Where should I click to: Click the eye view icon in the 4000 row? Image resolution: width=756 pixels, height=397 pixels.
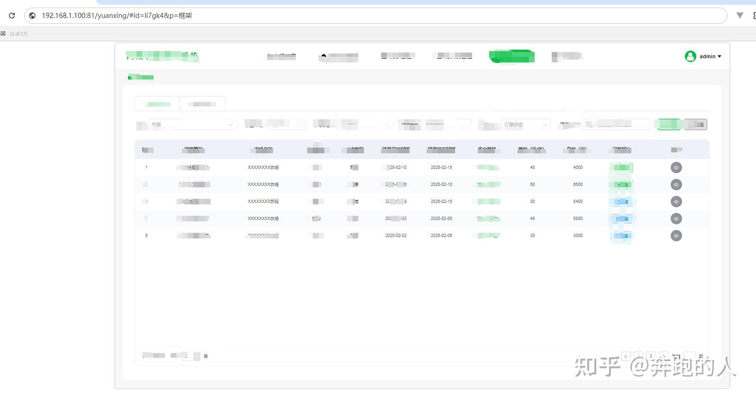[676, 168]
